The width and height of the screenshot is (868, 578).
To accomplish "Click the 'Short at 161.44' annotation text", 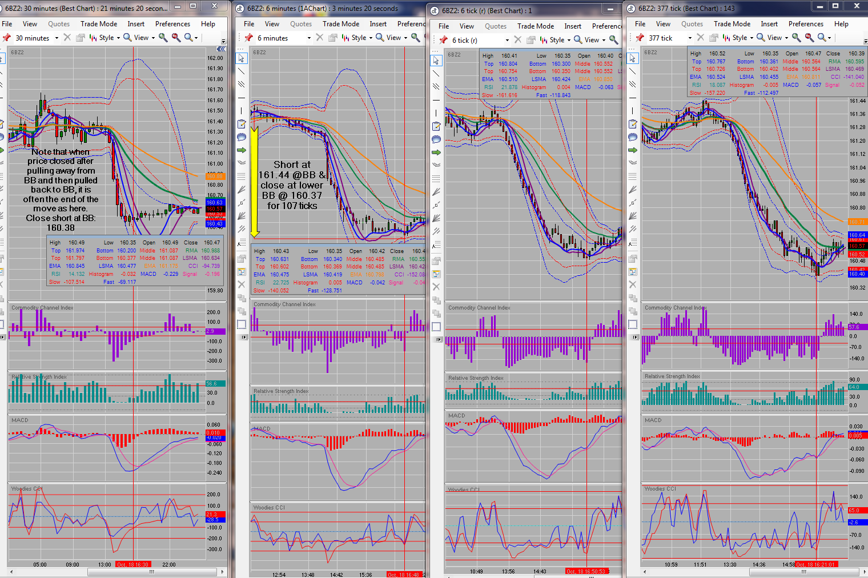I will [292, 185].
